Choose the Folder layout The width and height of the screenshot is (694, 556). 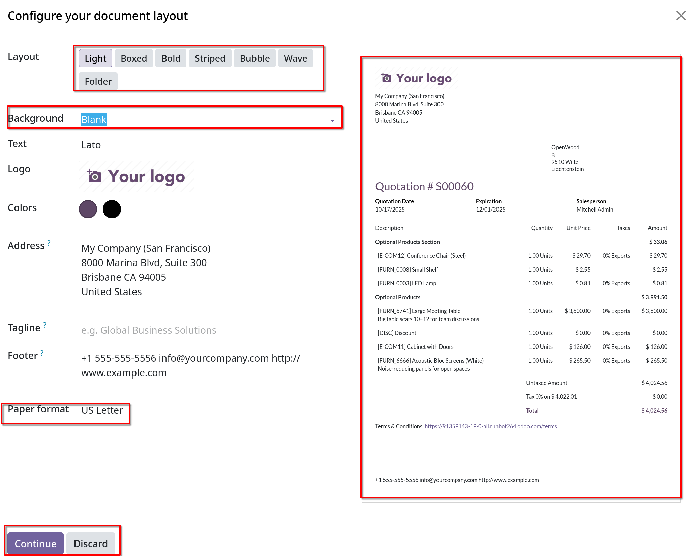pos(98,81)
